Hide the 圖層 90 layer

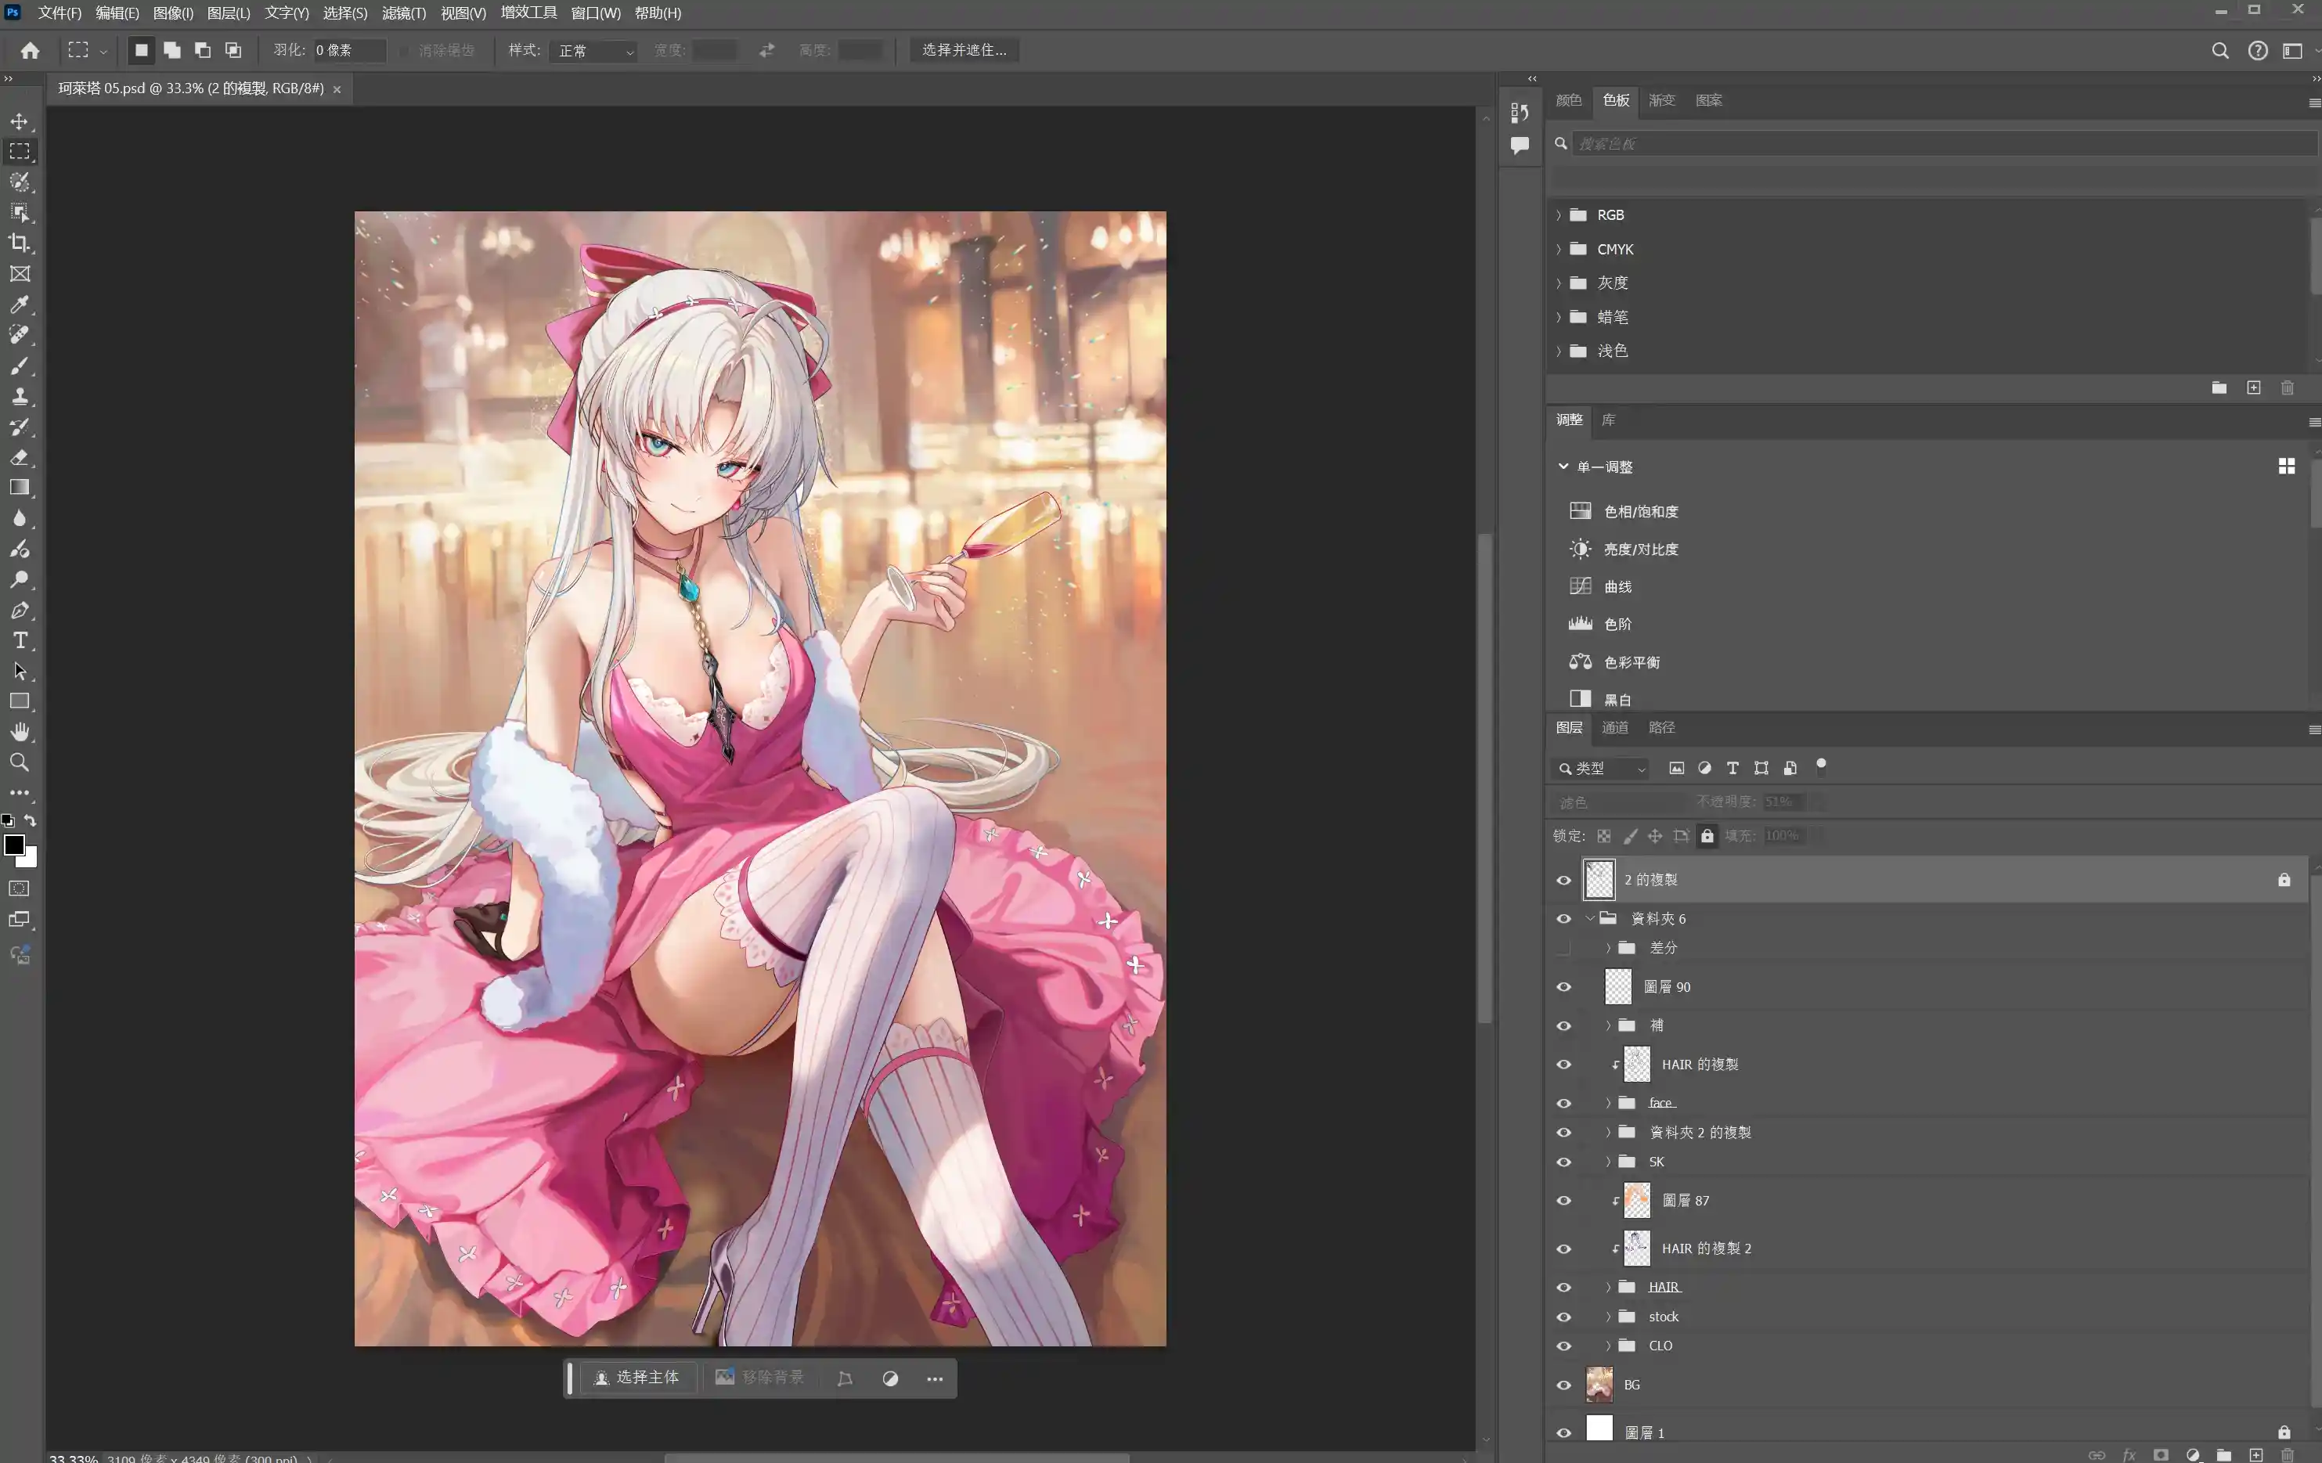click(x=1563, y=986)
